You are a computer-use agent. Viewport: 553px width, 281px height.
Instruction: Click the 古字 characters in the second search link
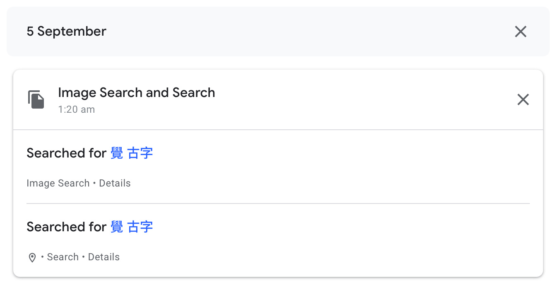[x=140, y=227]
